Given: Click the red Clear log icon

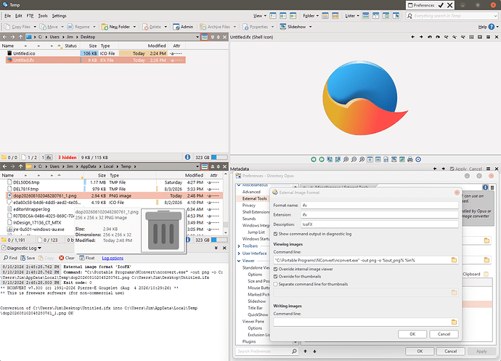Looking at the screenshot, I should [x=61, y=258].
